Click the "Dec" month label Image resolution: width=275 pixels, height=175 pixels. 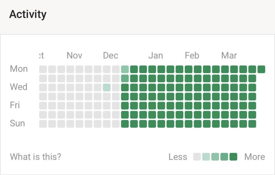pyautogui.click(x=111, y=56)
